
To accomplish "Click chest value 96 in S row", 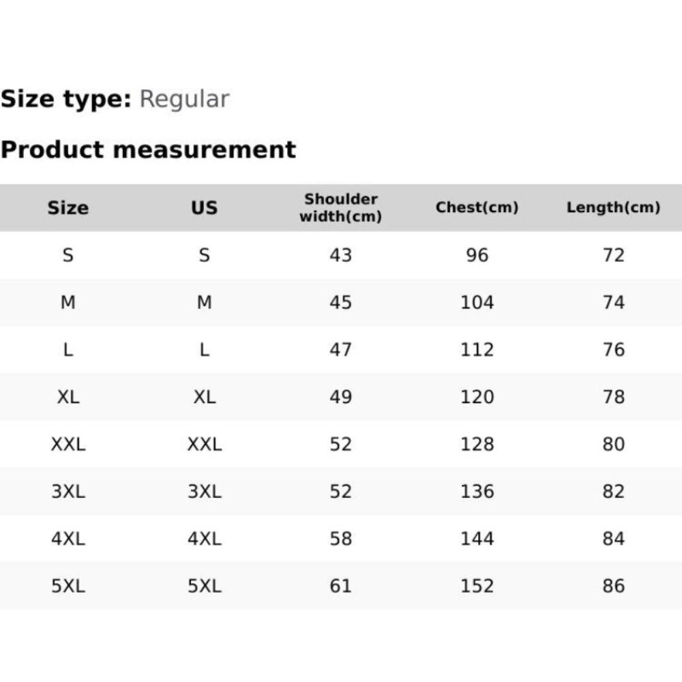I will tap(477, 255).
